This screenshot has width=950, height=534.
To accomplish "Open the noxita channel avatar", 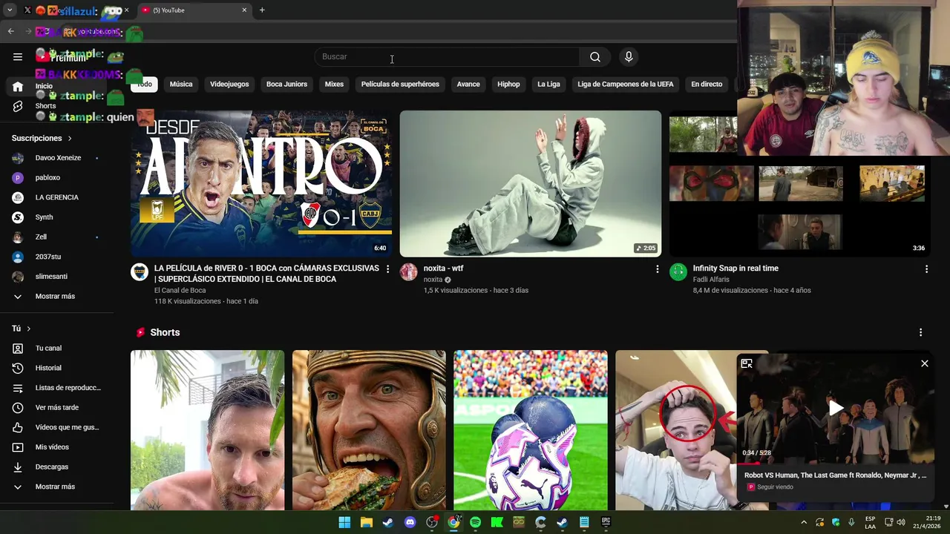I will pos(409,272).
